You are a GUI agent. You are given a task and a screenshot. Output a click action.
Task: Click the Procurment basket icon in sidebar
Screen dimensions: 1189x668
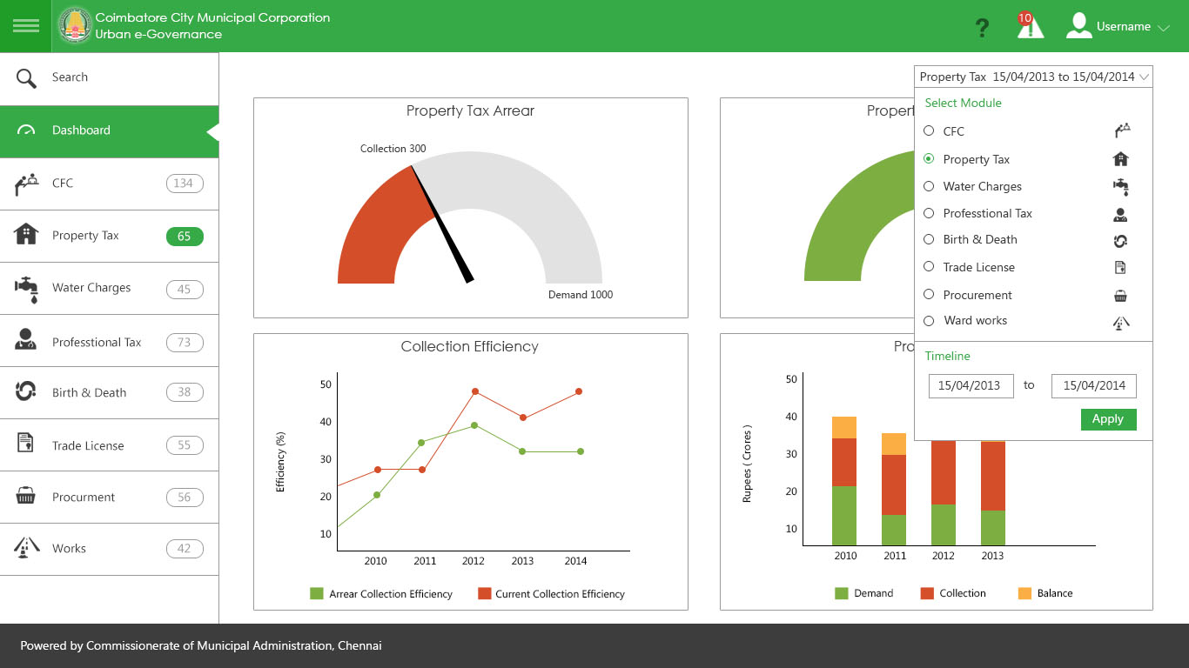[x=26, y=497]
